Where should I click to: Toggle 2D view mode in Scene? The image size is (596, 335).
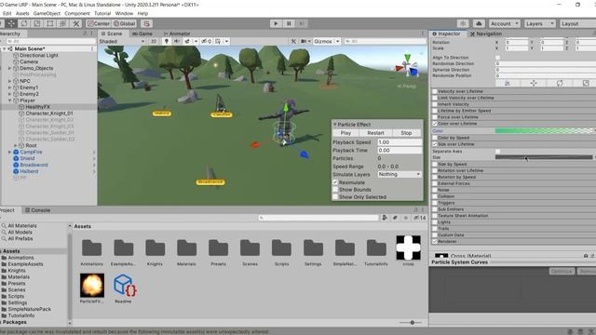154,41
